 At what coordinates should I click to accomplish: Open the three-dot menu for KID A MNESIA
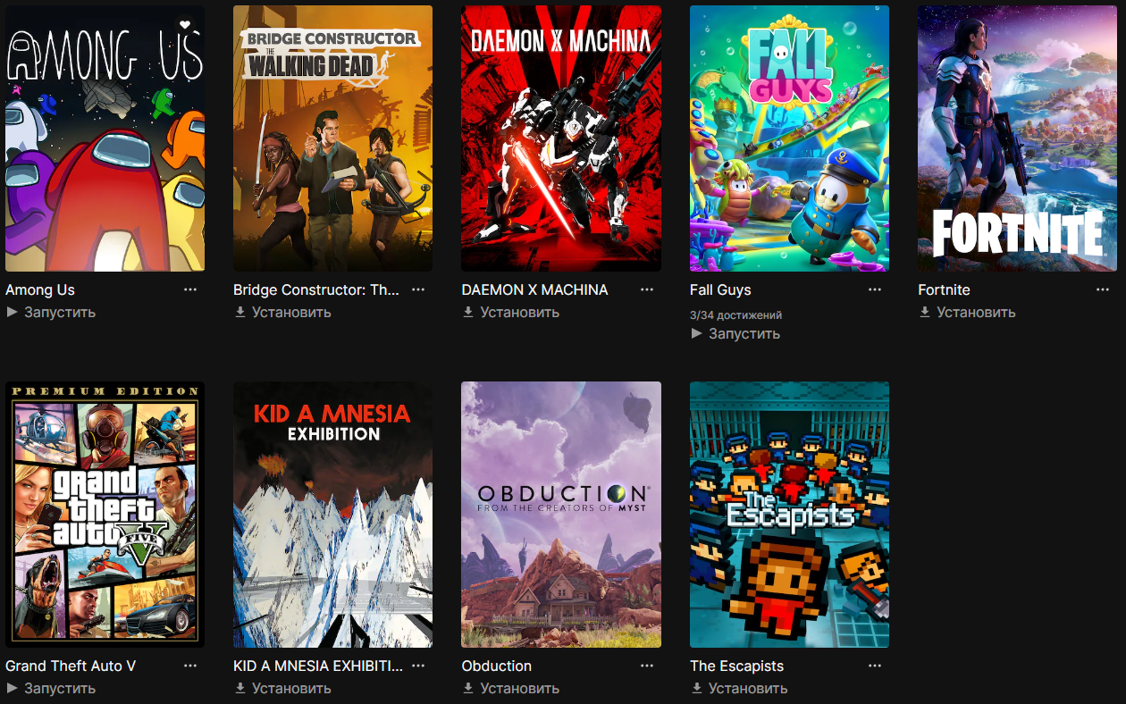[x=418, y=666]
